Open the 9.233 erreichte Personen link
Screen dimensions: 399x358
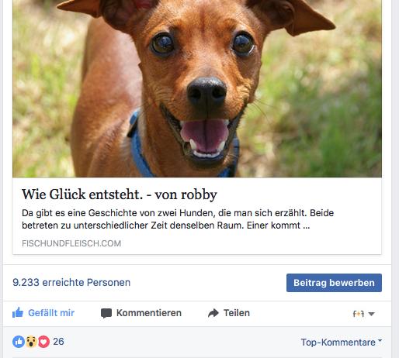(71, 282)
